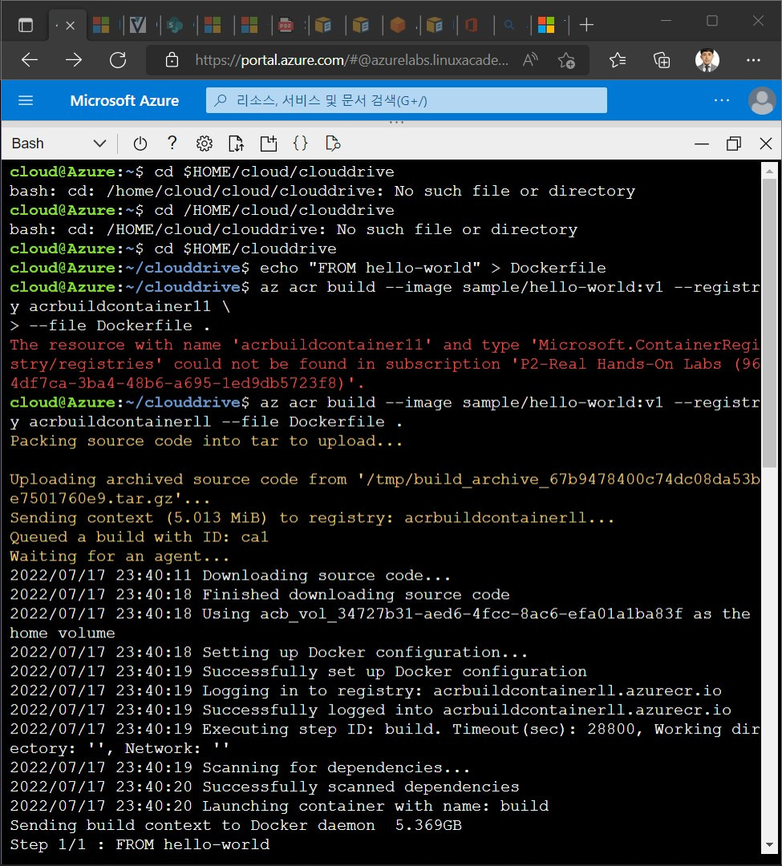Maximize the Cloud Shell pane

pos(733,144)
